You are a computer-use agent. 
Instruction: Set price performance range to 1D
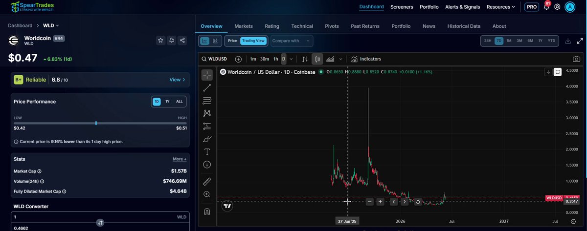click(x=157, y=102)
